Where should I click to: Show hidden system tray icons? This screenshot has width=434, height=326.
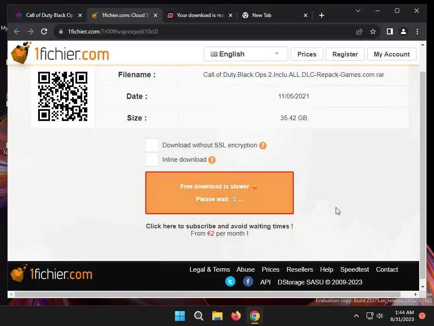(356, 316)
